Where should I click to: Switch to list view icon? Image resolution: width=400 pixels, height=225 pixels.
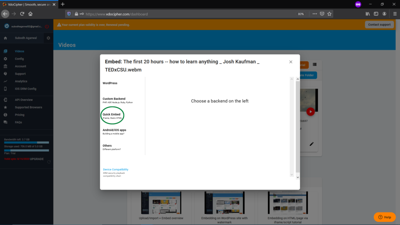(x=314, y=64)
